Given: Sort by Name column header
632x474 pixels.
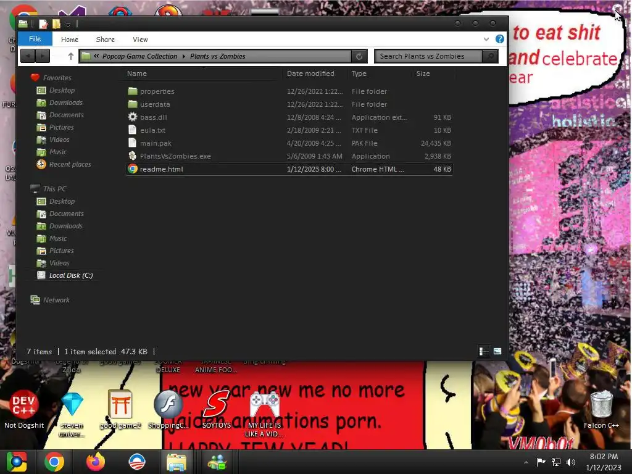Looking at the screenshot, I should point(136,73).
